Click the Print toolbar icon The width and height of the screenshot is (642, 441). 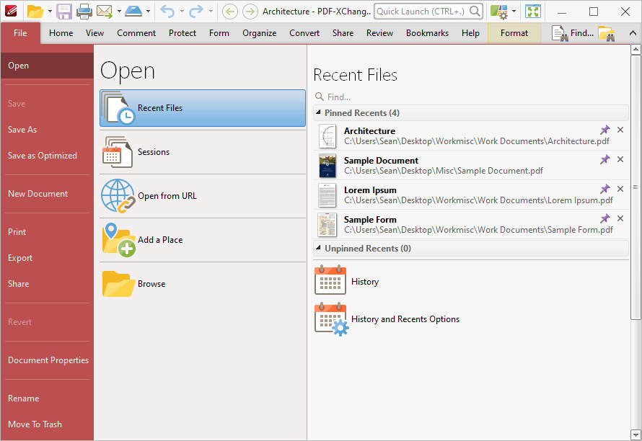coord(85,12)
